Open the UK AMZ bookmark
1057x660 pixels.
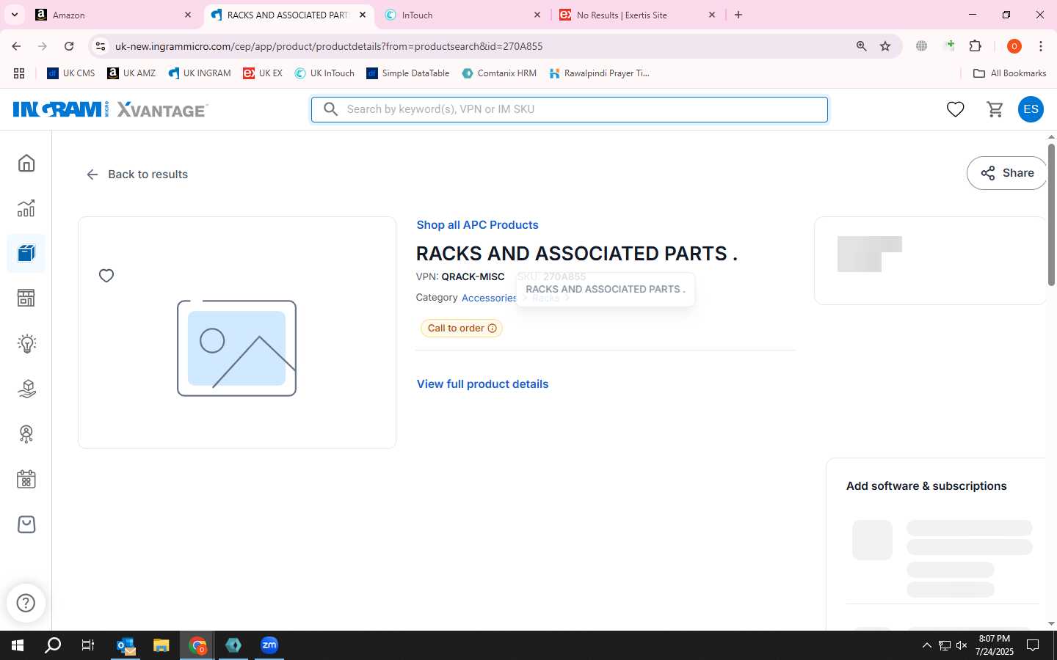point(131,73)
